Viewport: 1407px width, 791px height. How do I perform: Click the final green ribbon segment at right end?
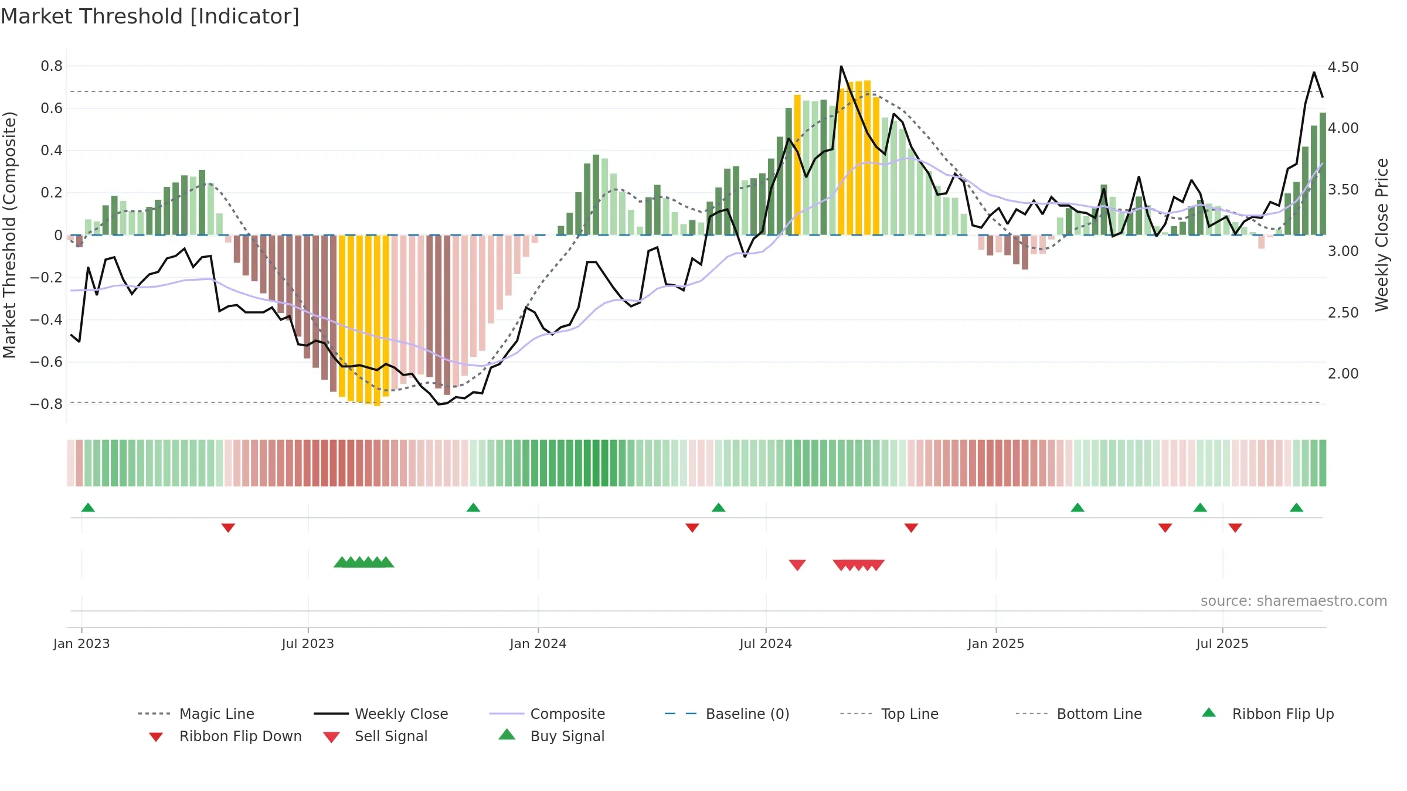1323,463
